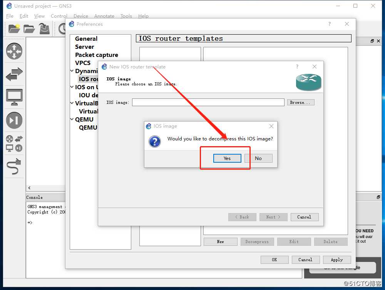Float the console dock panel
The width and height of the screenshot is (385, 290).
click(x=378, y=197)
